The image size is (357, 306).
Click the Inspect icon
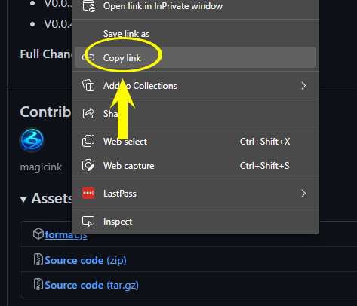(88, 222)
